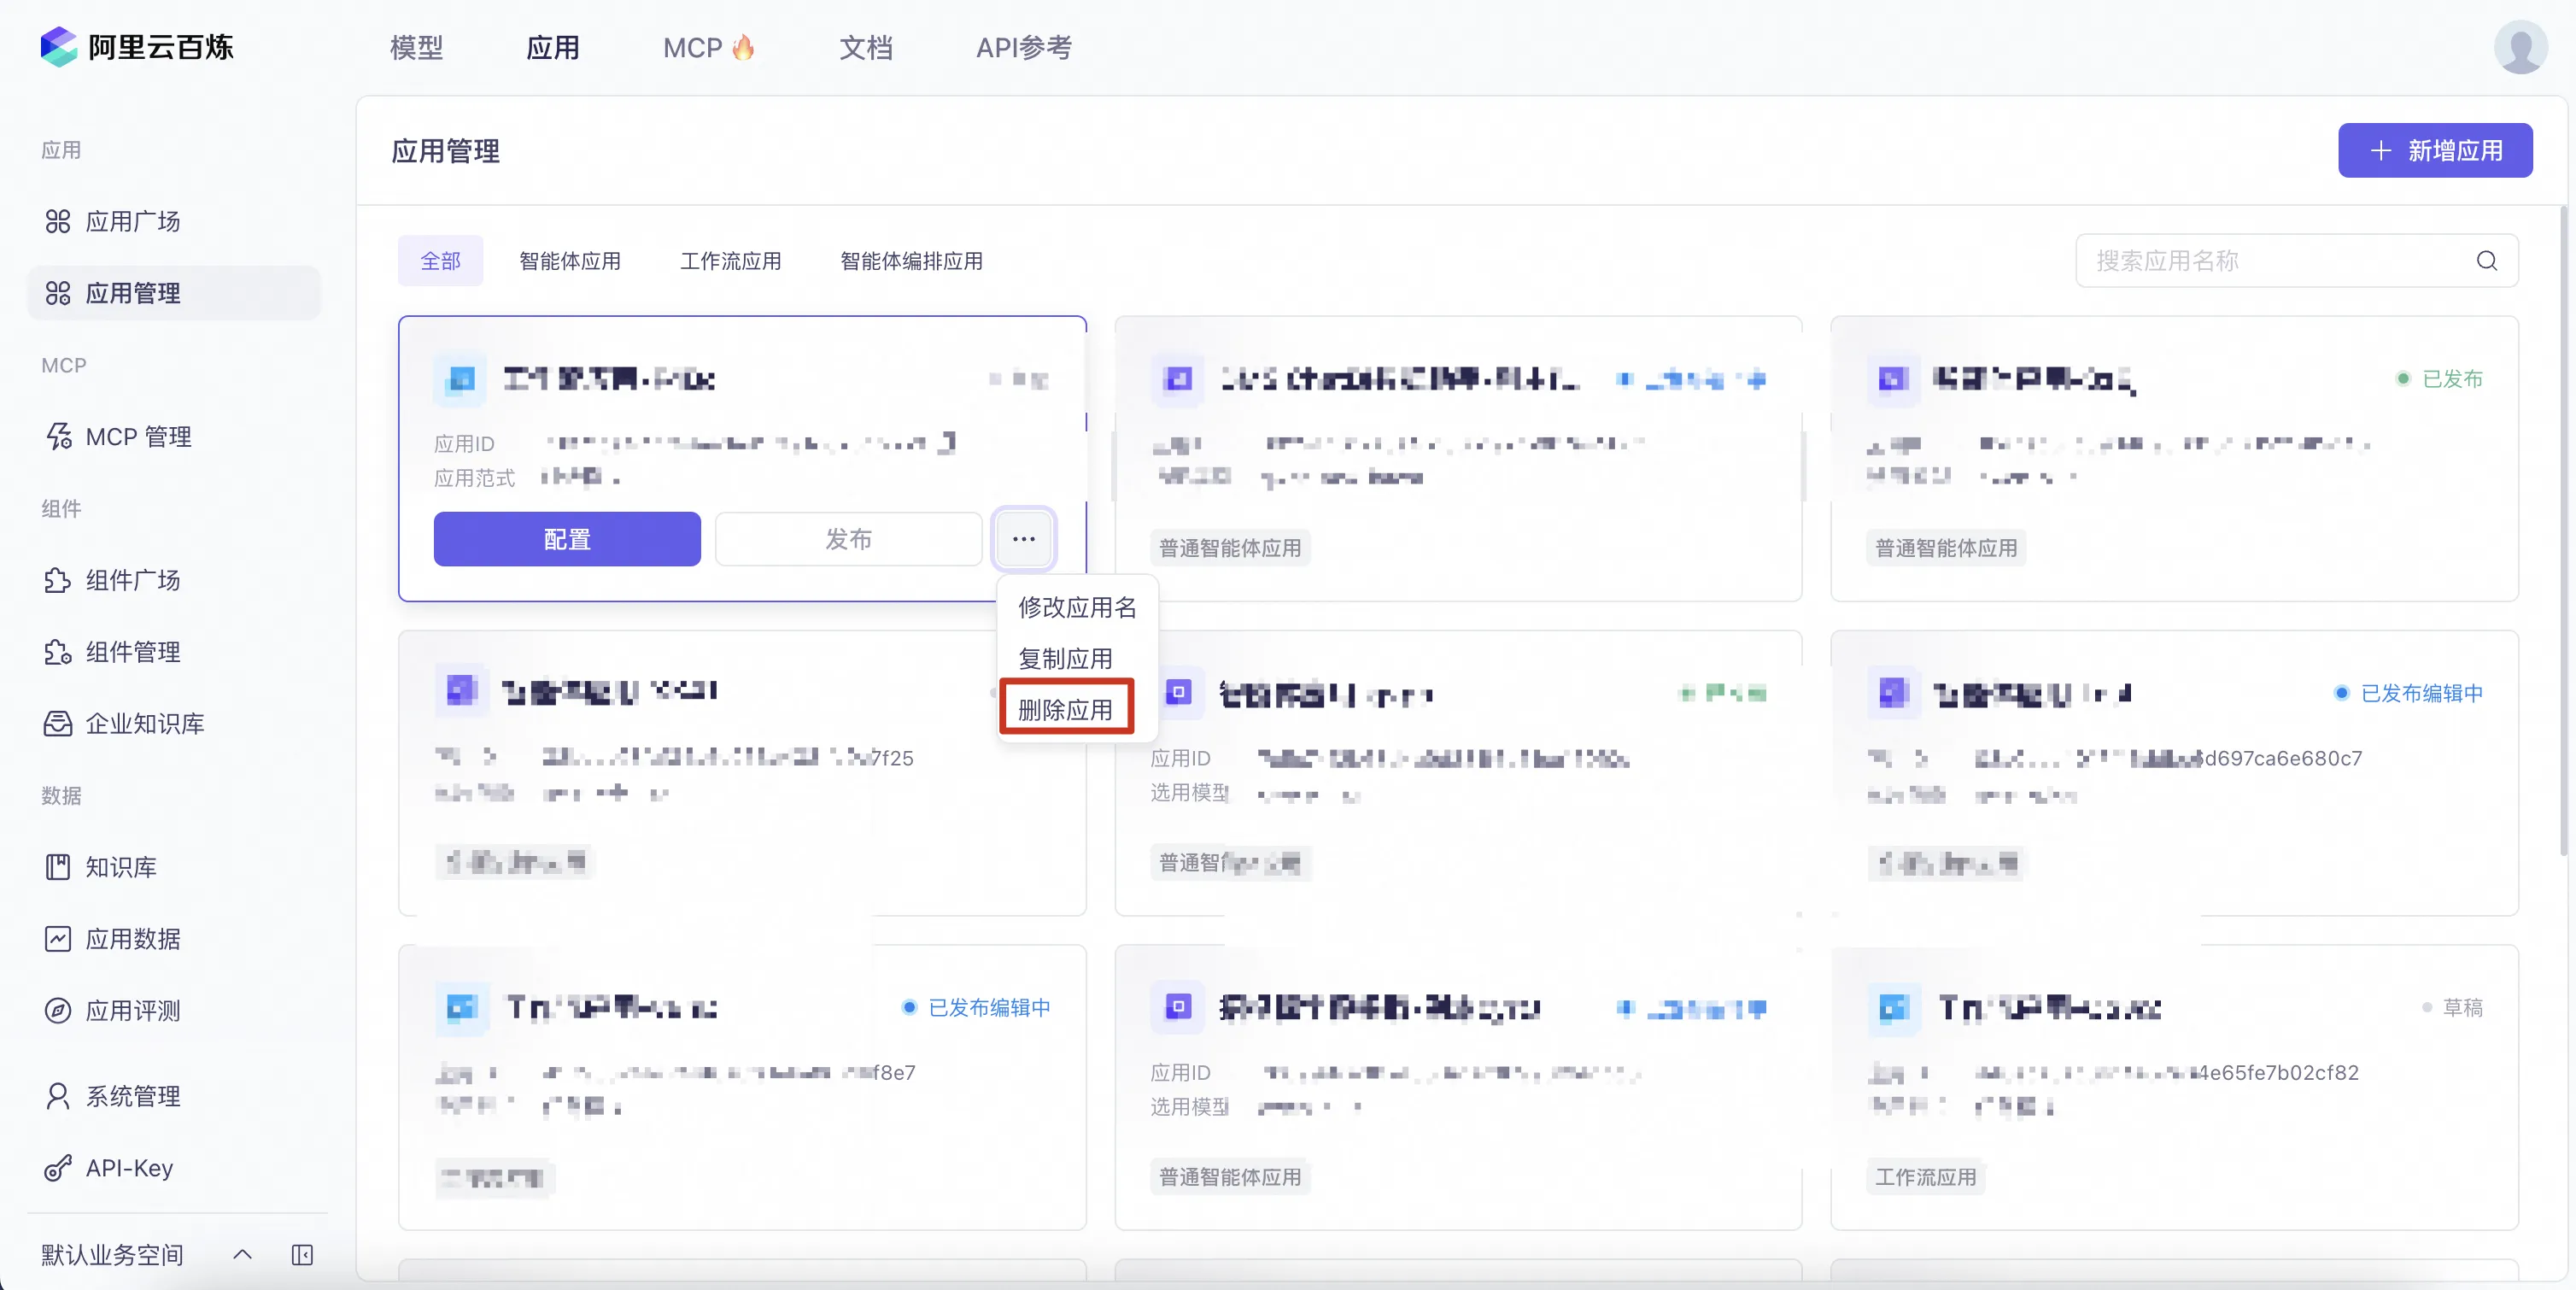Click the 知识库 book icon

pyautogui.click(x=57, y=867)
